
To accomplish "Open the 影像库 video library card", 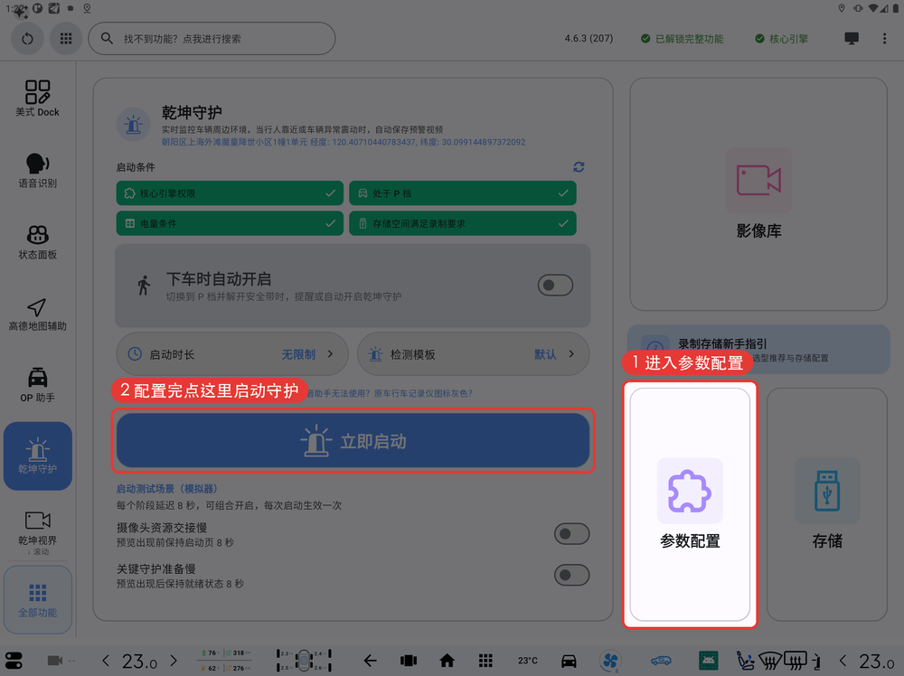I will (758, 194).
